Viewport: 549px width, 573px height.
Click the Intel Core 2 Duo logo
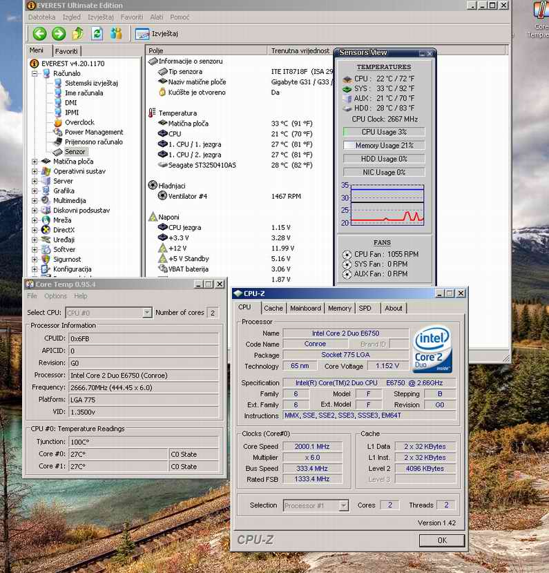(x=432, y=350)
